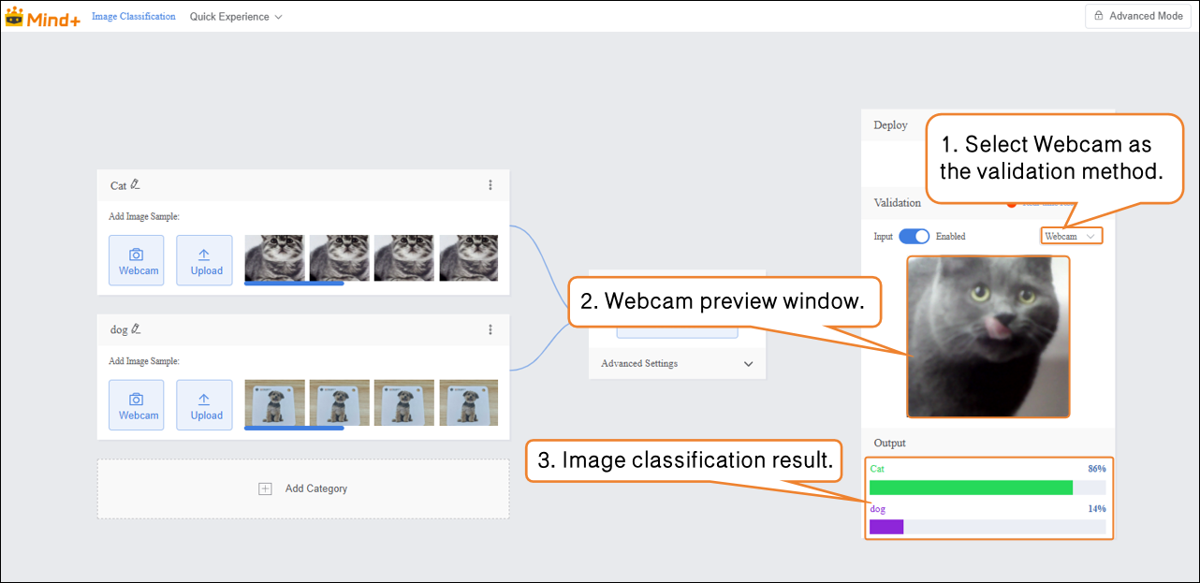Click the Upload button in dog category
The height and width of the screenshot is (583, 1200).
(206, 404)
